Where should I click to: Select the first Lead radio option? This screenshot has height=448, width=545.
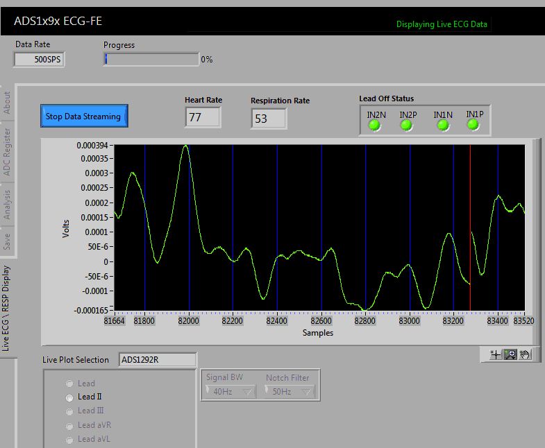(69, 384)
